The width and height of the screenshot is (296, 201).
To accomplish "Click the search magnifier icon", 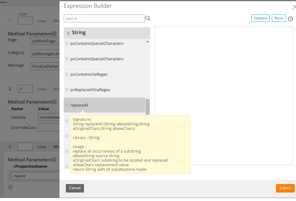I will (148, 18).
